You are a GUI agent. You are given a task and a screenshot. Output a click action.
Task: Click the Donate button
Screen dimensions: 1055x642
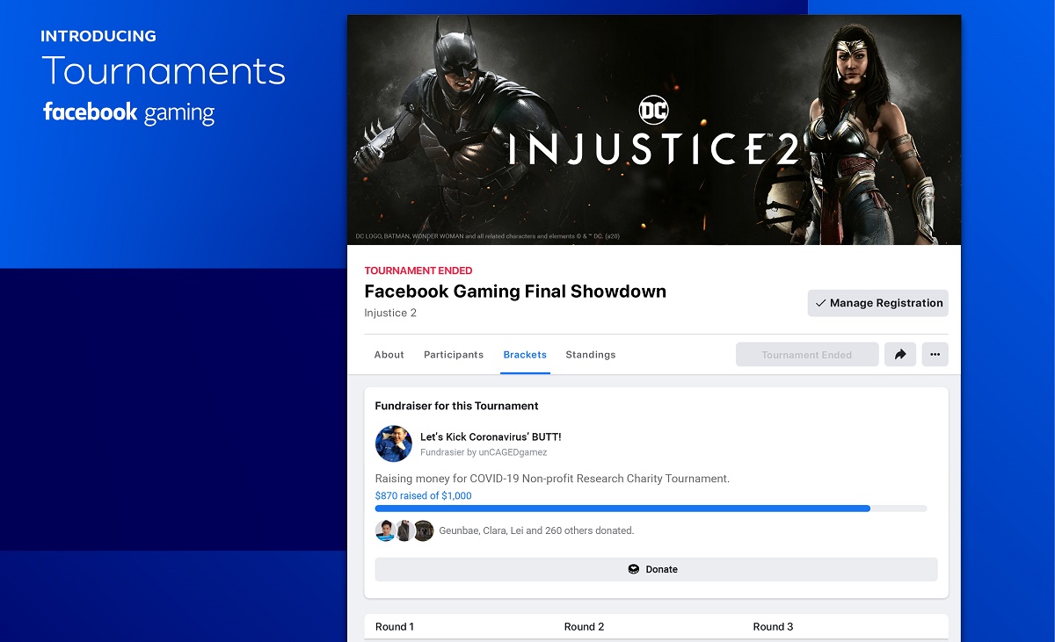point(656,569)
